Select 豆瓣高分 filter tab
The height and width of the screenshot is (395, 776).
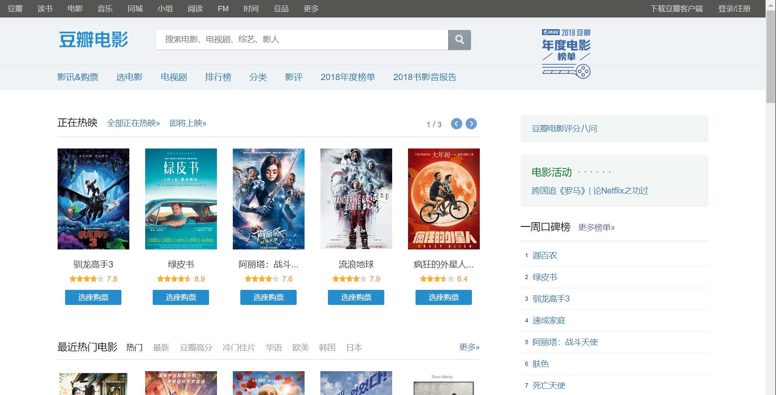[196, 347]
